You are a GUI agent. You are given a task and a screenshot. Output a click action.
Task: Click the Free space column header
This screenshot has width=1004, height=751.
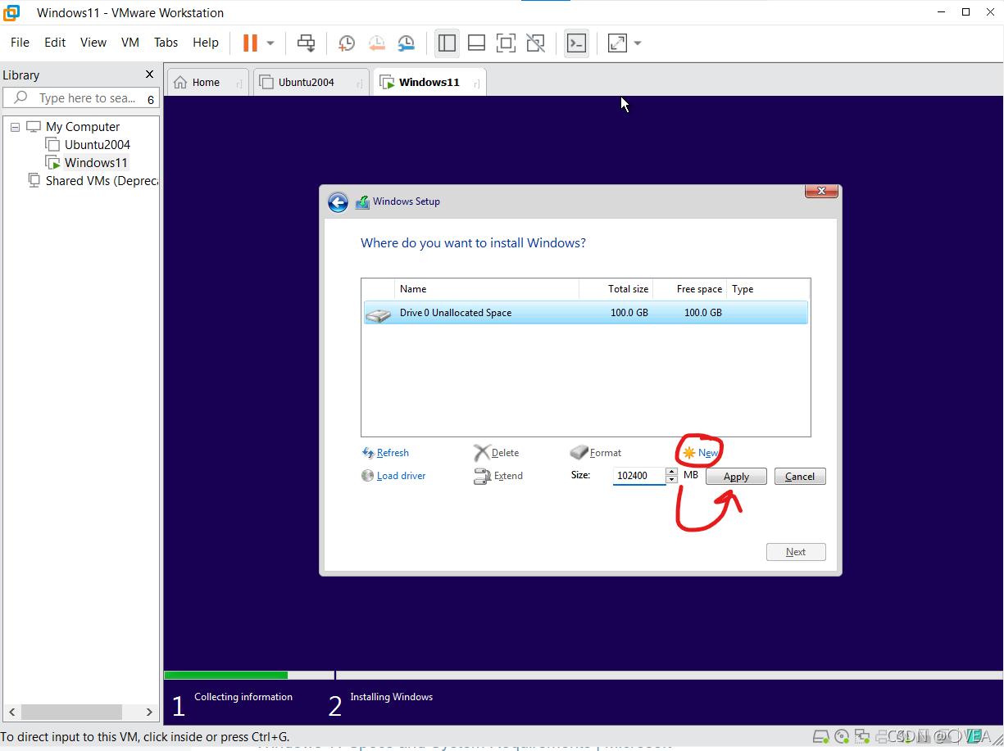coord(690,289)
